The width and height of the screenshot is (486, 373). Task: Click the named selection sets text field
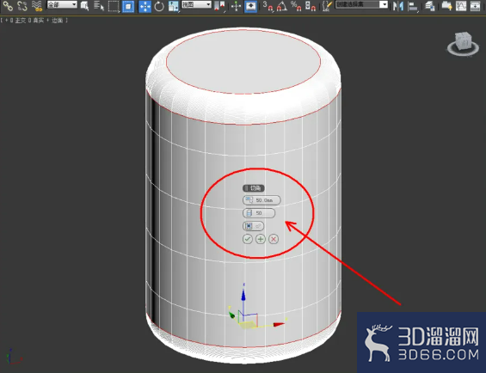[x=358, y=4]
